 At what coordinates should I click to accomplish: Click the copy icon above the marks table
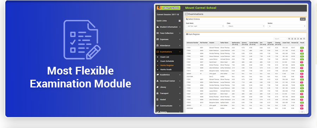coord(289,39)
